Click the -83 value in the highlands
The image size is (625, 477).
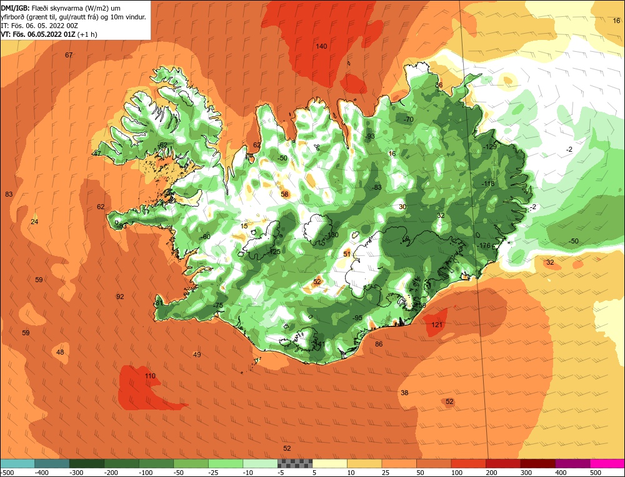pos(376,187)
